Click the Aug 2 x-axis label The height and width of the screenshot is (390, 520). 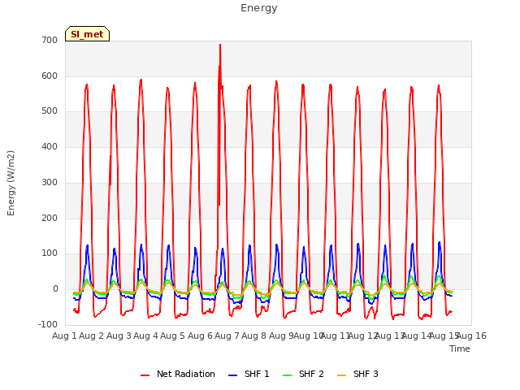point(91,336)
